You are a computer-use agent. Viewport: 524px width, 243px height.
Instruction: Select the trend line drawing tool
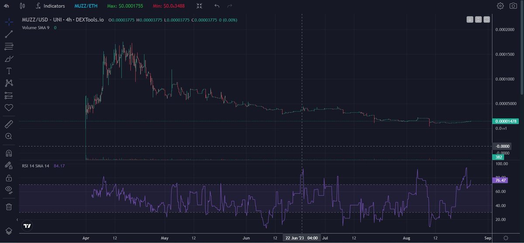pos(8,34)
